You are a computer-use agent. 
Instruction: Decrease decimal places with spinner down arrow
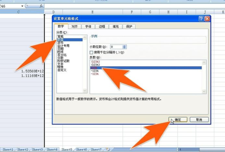[124, 48]
